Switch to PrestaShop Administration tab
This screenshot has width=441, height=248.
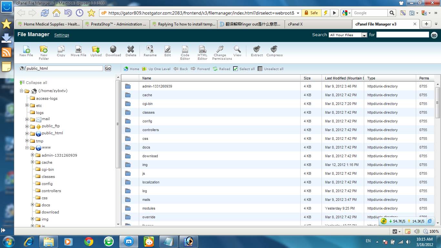point(116,24)
